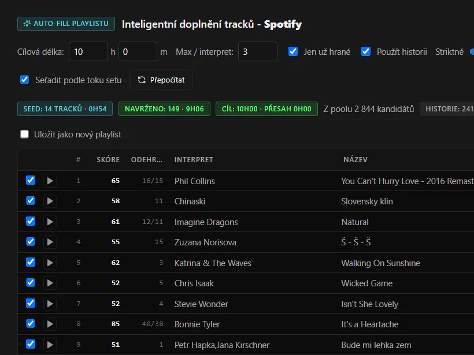Click the title 'Natural'
474x355 pixels.
pyautogui.click(x=355, y=222)
